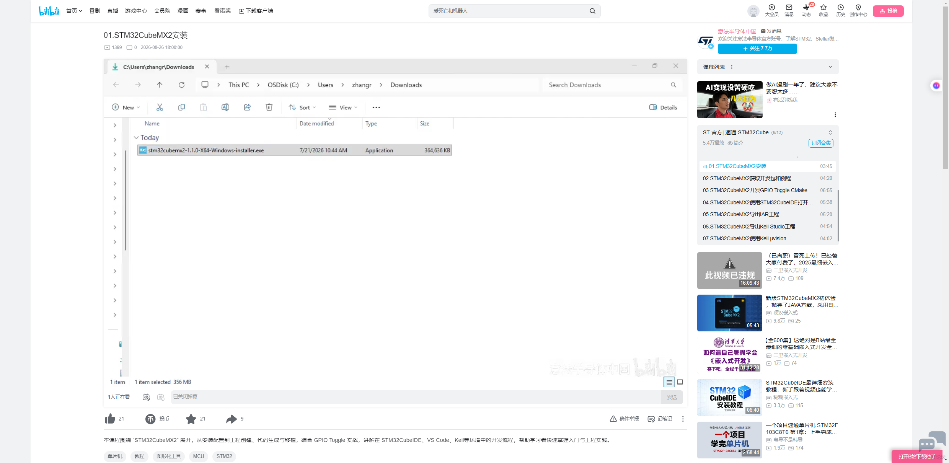Open thumbnail of STM32CubeIDE安装教程 video
Screen dimensions: 949x463
coord(729,398)
